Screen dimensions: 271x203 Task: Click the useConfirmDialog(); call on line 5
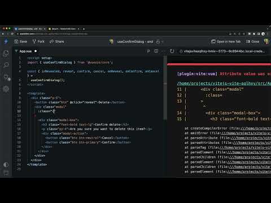pos(47,80)
